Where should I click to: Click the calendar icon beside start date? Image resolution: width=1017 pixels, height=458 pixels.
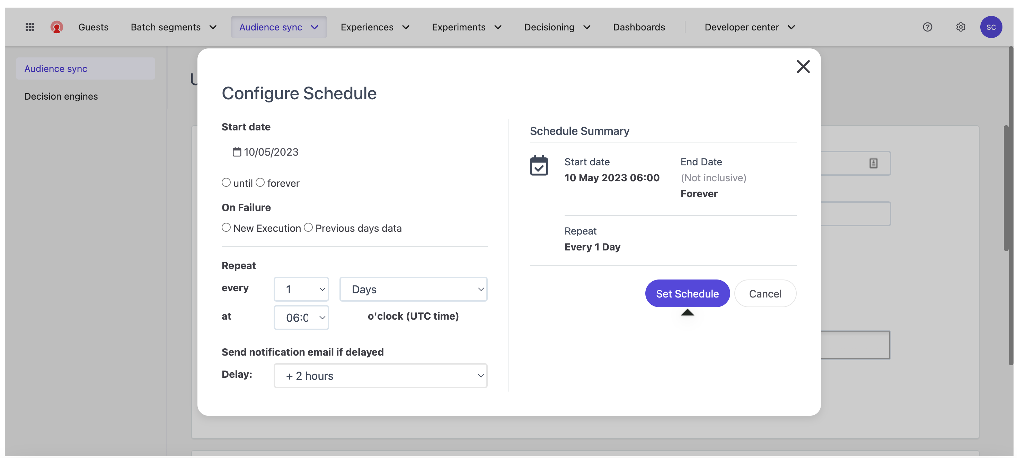point(237,152)
